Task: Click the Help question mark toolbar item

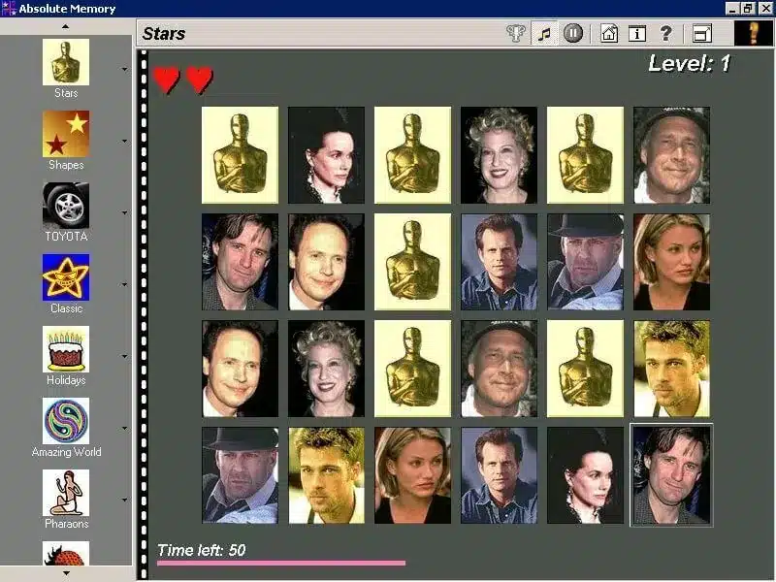Action: (x=666, y=32)
